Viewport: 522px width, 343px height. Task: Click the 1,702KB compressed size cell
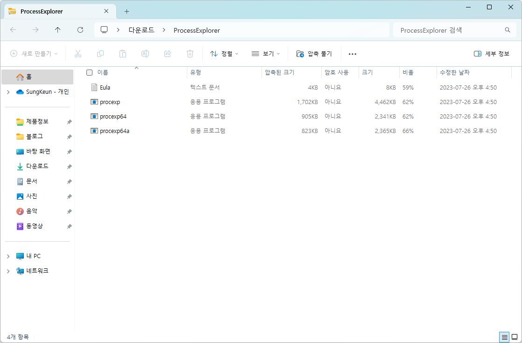[x=307, y=102]
